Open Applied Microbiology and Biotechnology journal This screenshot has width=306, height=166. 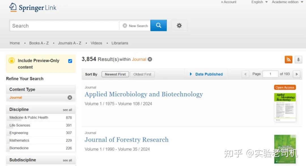[144, 94]
